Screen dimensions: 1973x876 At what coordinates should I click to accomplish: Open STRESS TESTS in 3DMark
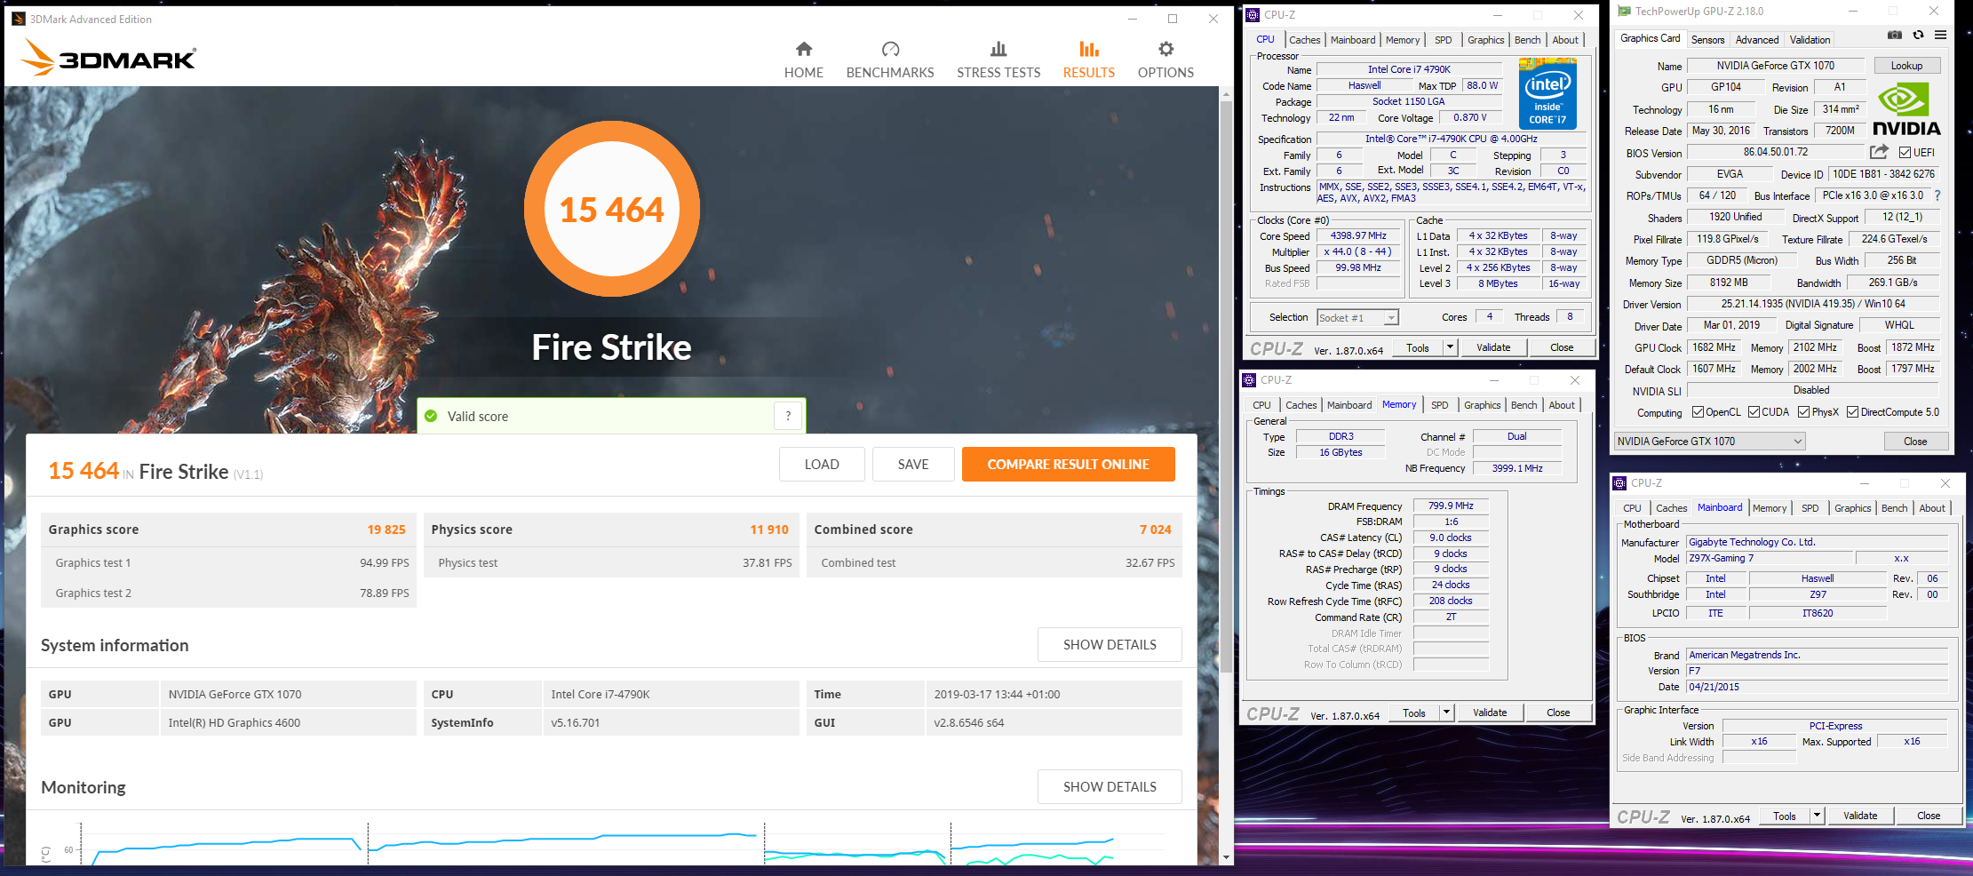pyautogui.click(x=998, y=60)
